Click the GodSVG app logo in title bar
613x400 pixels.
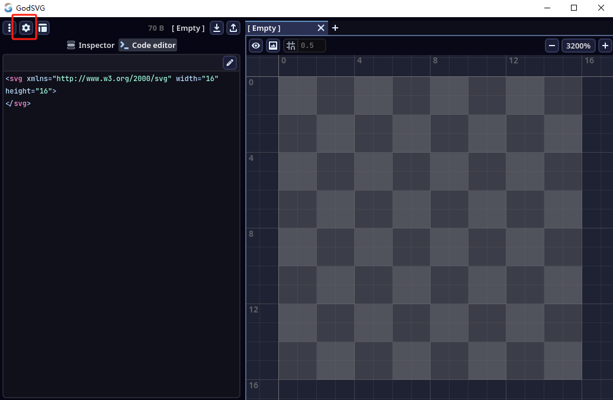[8, 8]
